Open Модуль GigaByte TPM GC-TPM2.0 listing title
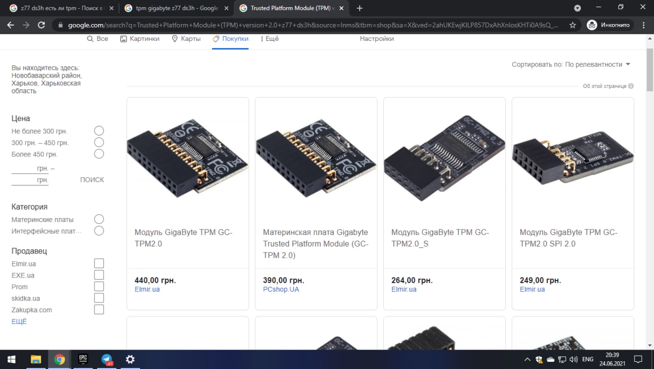Image resolution: width=654 pixels, height=369 pixels. point(183,238)
